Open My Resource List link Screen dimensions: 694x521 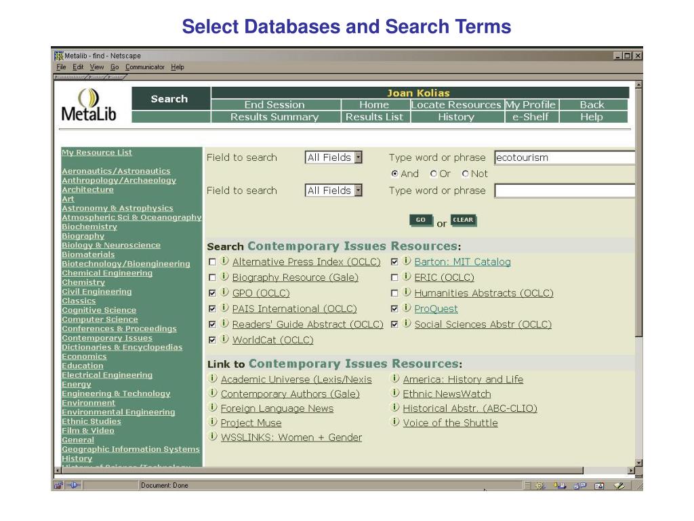tap(97, 153)
